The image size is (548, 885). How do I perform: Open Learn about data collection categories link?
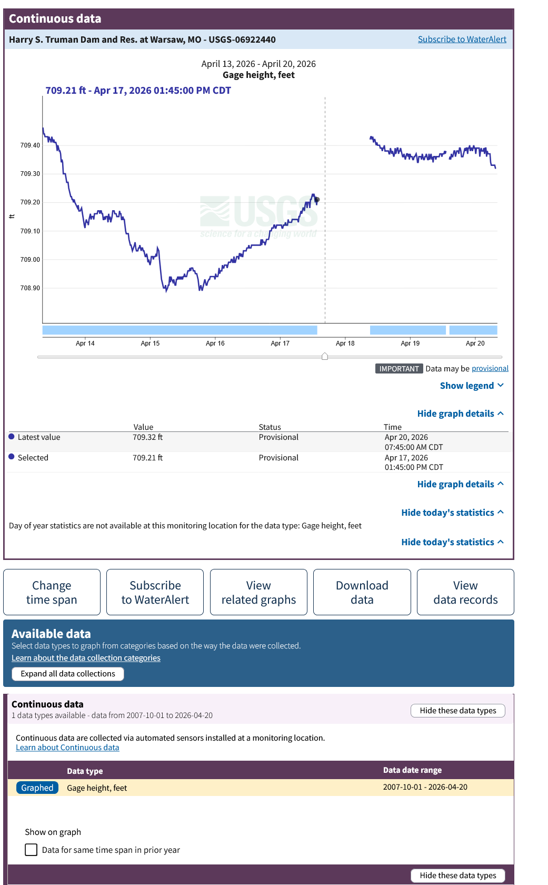[x=86, y=658]
